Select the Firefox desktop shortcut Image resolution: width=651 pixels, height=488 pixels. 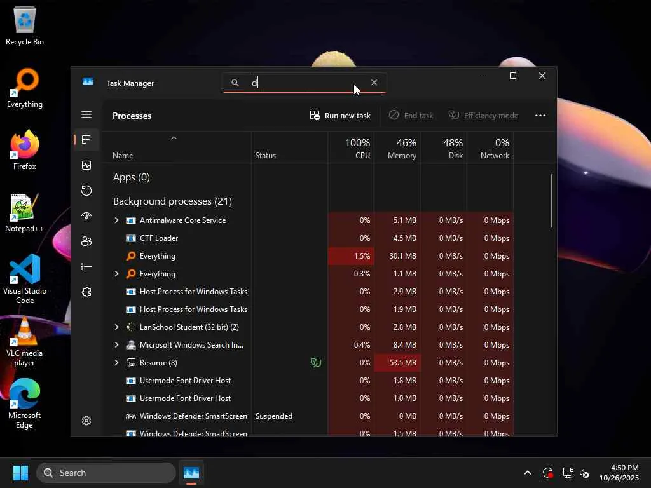[x=25, y=150]
